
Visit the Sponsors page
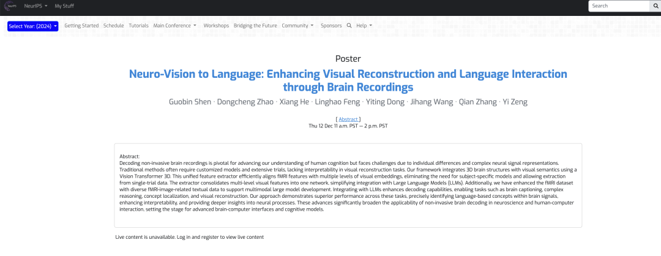pyautogui.click(x=331, y=26)
